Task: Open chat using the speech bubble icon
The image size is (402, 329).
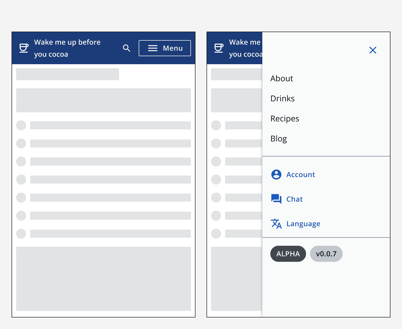Action: (x=277, y=199)
